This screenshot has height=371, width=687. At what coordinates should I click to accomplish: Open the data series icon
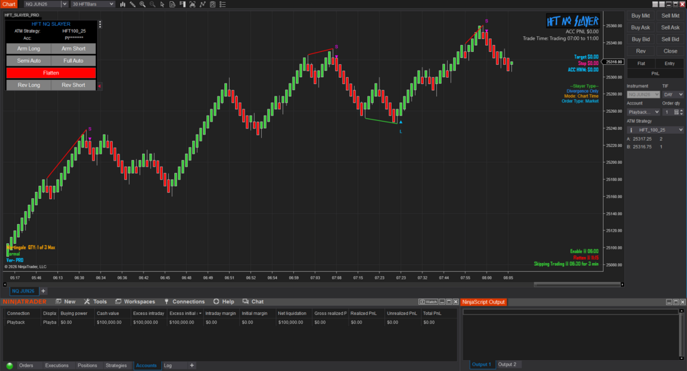(192, 4)
